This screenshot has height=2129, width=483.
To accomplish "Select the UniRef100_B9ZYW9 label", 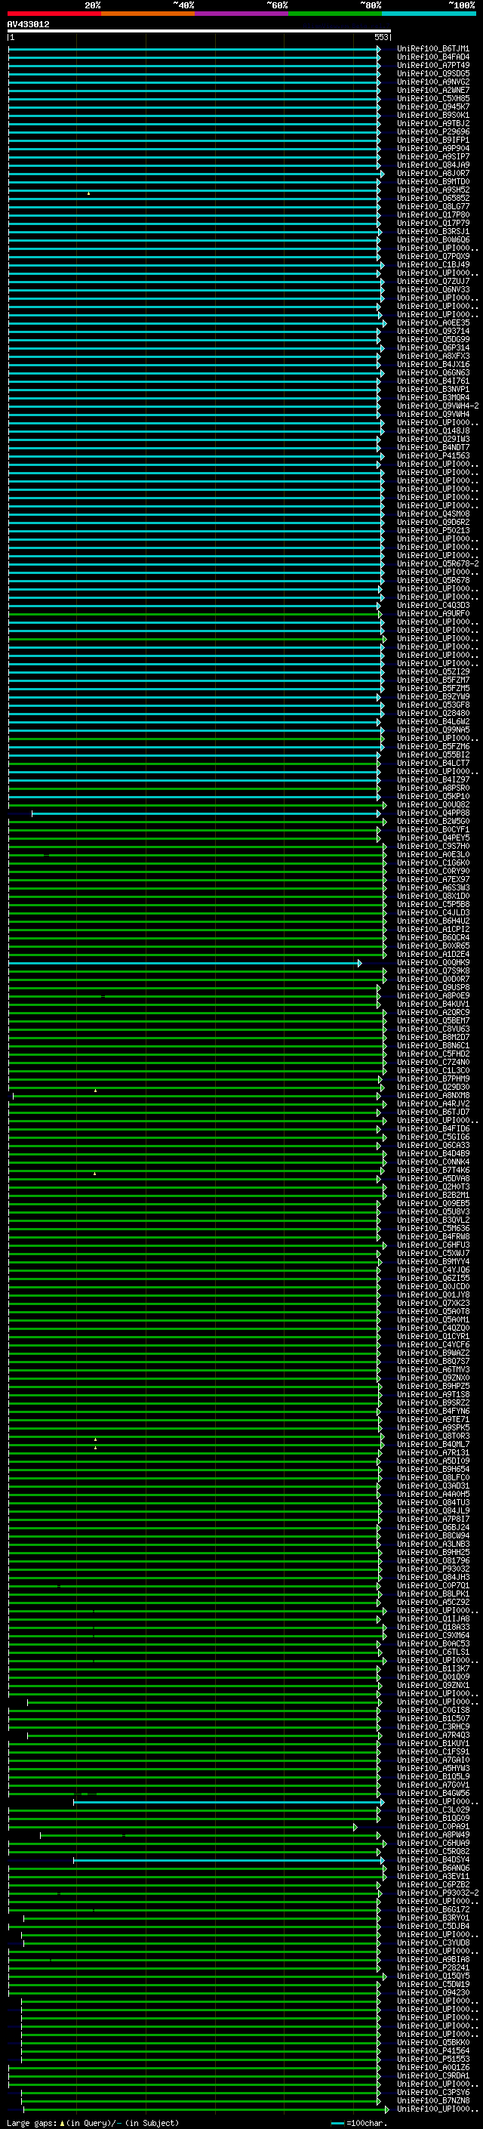I will [x=433, y=697].
